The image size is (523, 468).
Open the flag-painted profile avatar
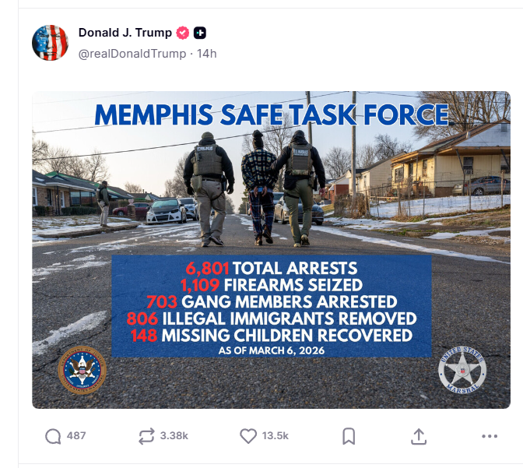coord(50,43)
